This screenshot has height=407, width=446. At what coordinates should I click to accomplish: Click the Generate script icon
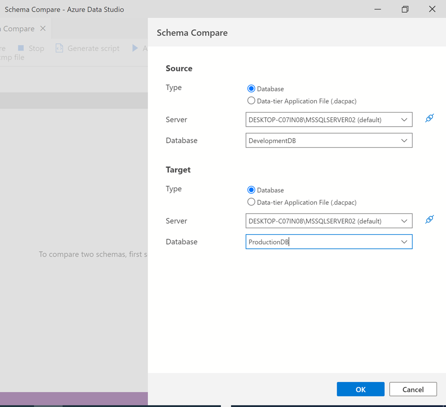pos(59,48)
